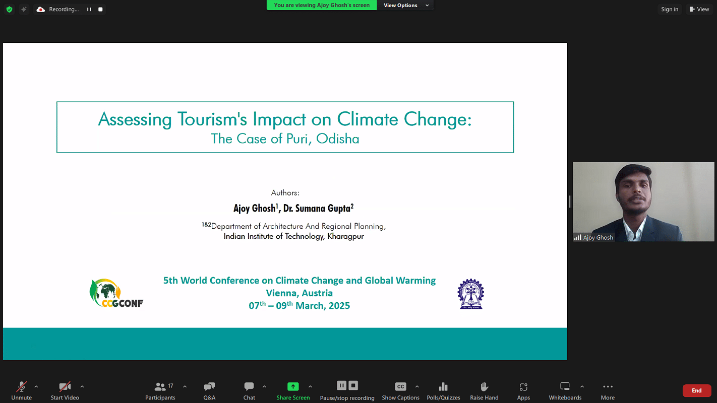Click the green encryption shield icon
This screenshot has width=717, height=403.
pyautogui.click(x=9, y=9)
